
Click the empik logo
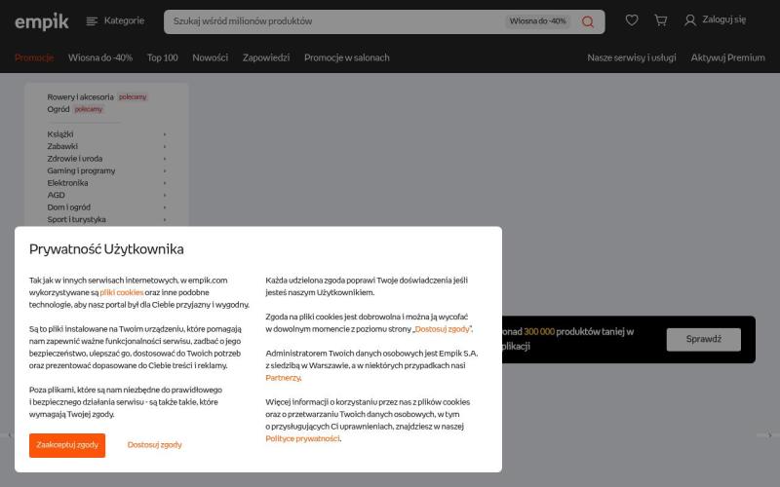pos(41,20)
